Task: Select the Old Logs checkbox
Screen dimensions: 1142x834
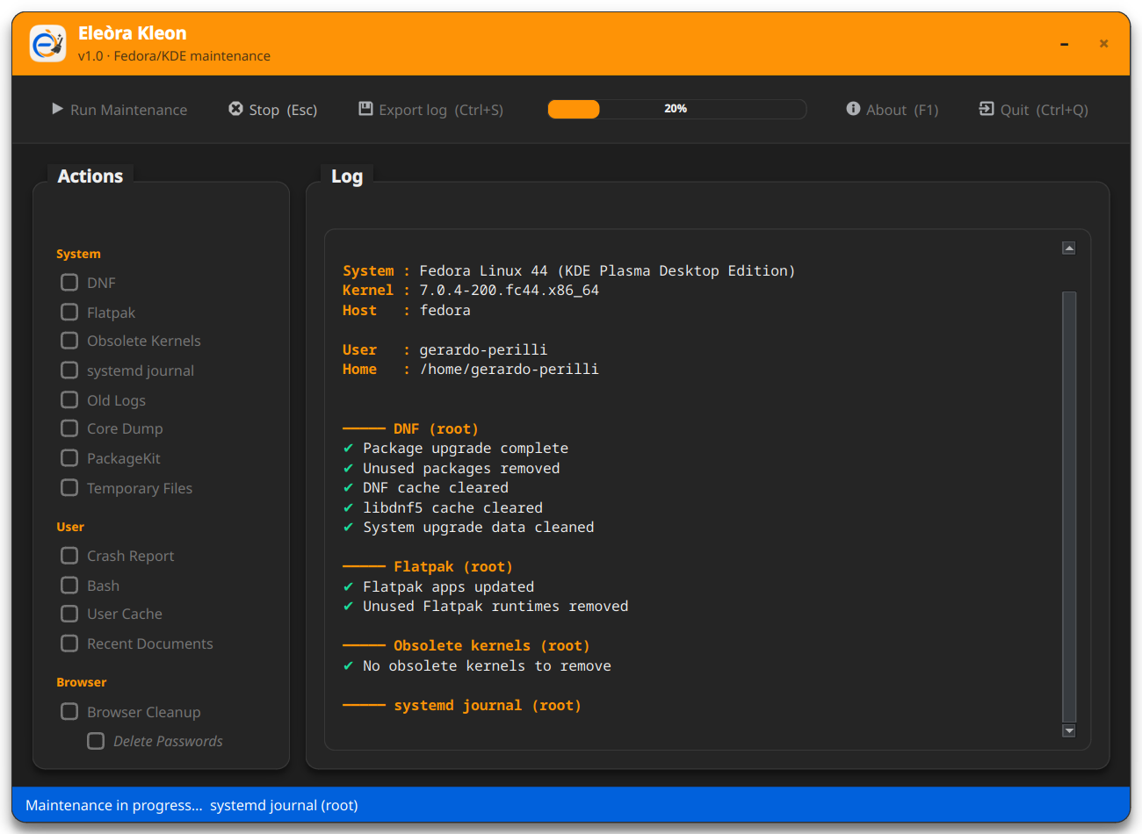Action: point(69,400)
